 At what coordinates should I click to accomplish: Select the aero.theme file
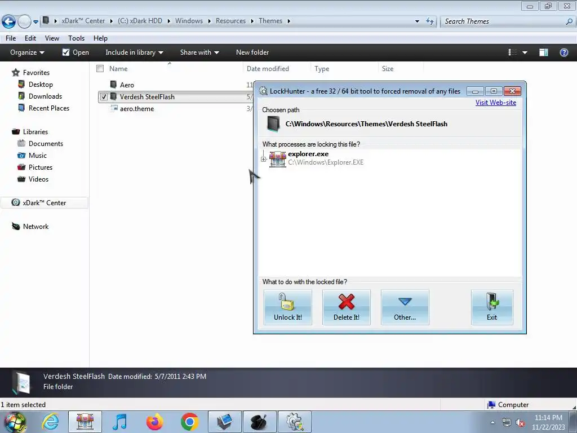click(x=137, y=109)
